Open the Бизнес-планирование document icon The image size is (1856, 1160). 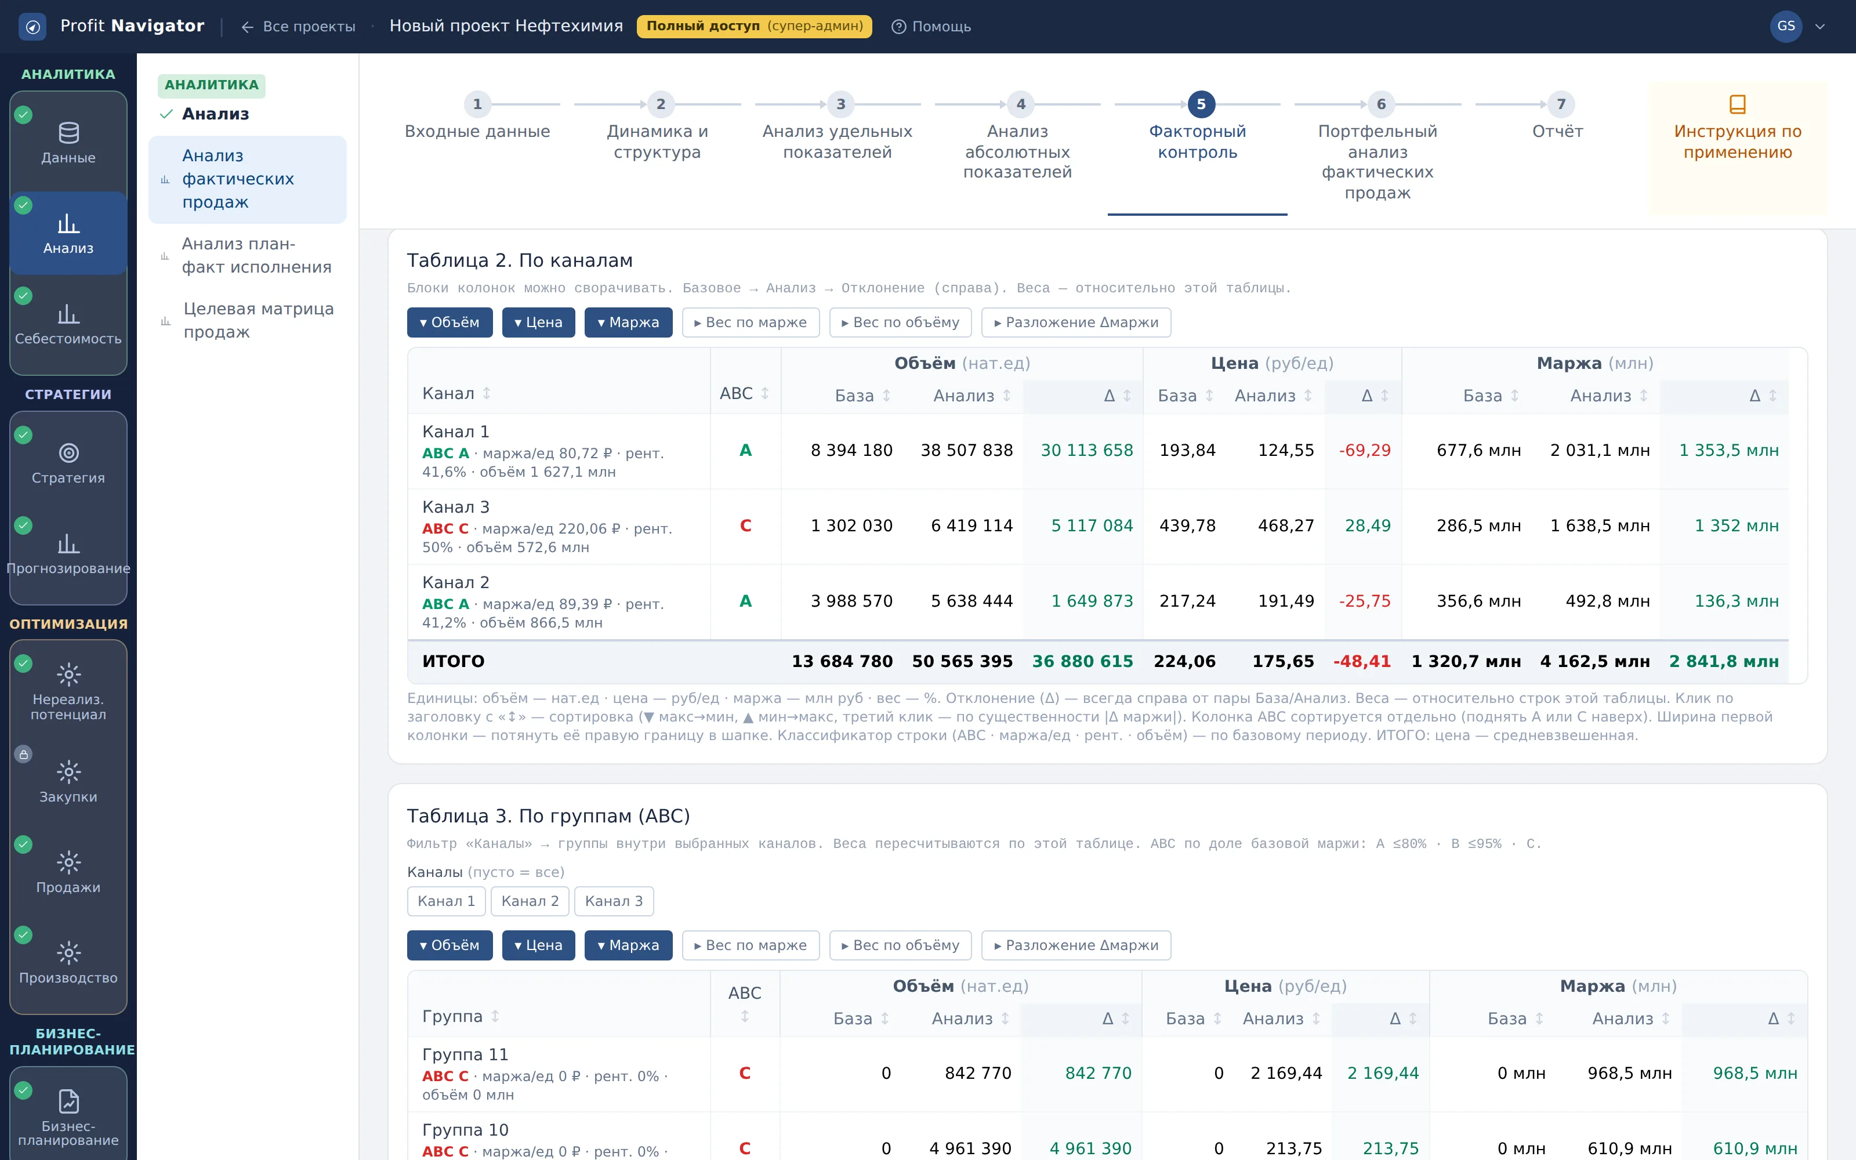pos(68,1101)
